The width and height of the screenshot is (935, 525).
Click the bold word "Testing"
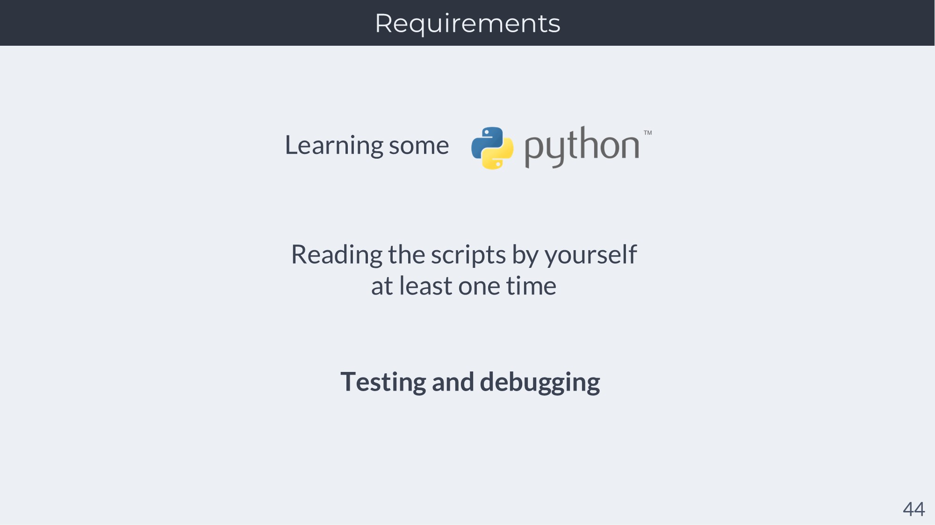coord(383,382)
